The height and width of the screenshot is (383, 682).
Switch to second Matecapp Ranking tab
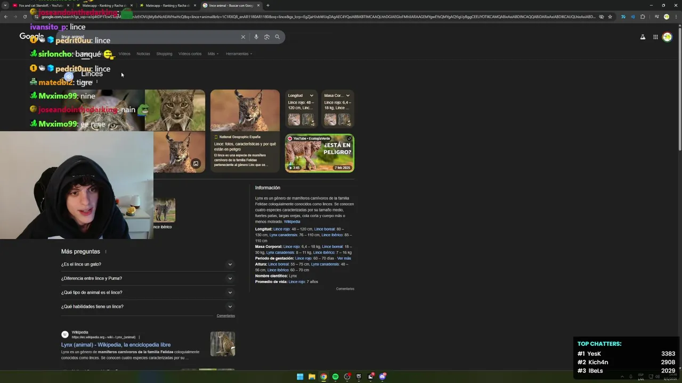pyautogui.click(x=167, y=5)
